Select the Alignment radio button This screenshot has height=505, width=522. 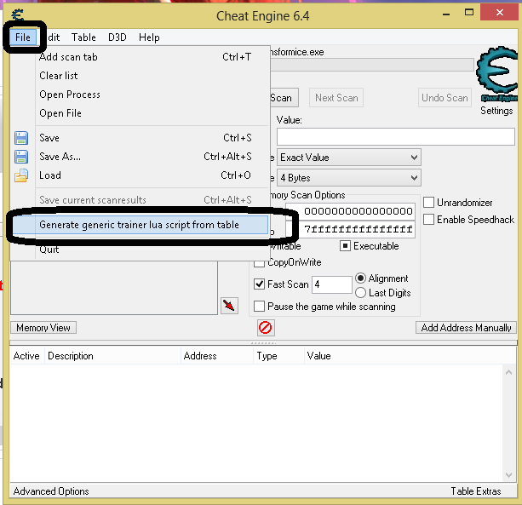360,278
